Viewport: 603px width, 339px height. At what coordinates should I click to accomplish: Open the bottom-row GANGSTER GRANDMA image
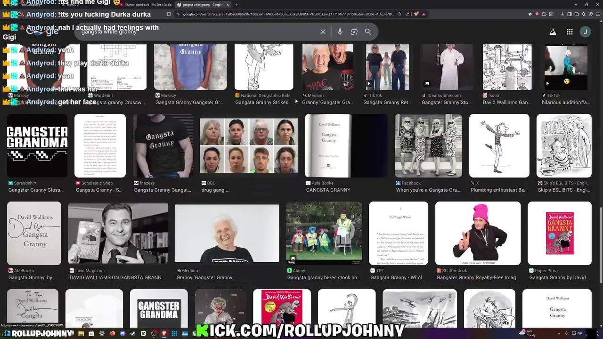159,308
